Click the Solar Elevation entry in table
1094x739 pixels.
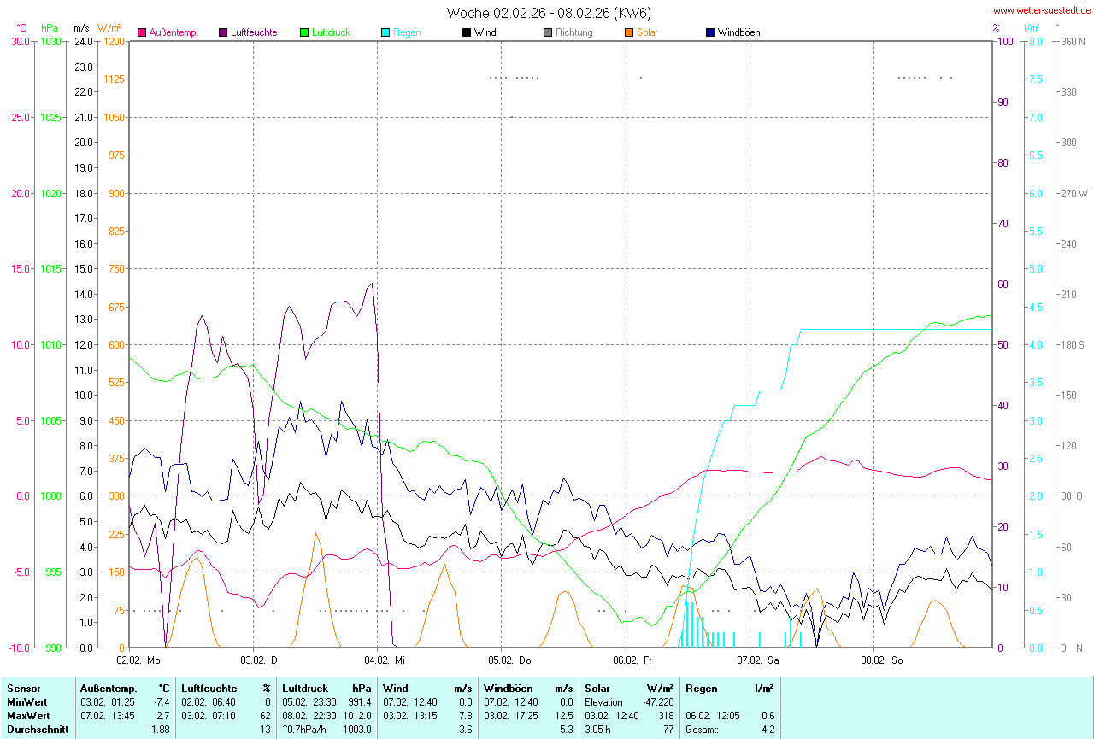(604, 701)
